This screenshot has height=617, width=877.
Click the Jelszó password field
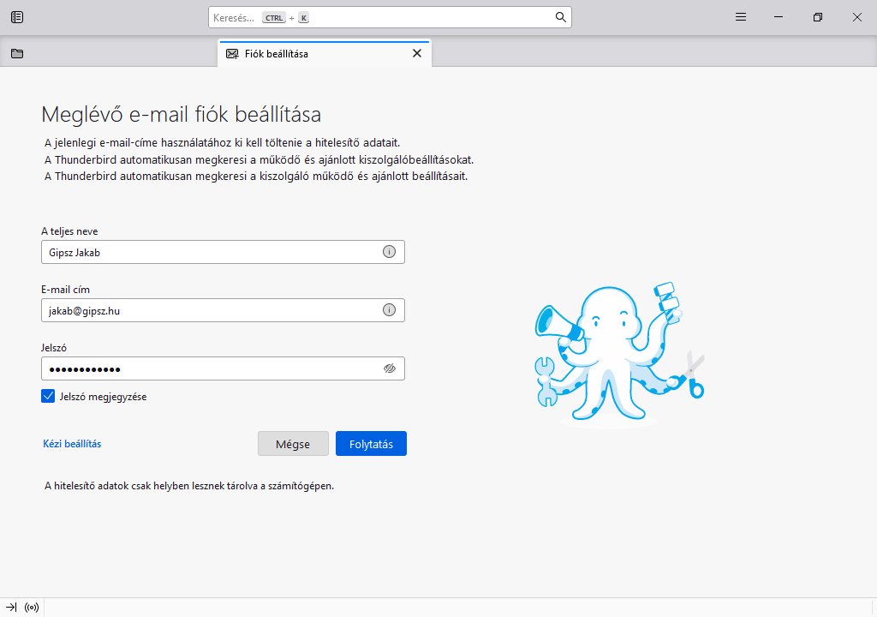coord(223,368)
